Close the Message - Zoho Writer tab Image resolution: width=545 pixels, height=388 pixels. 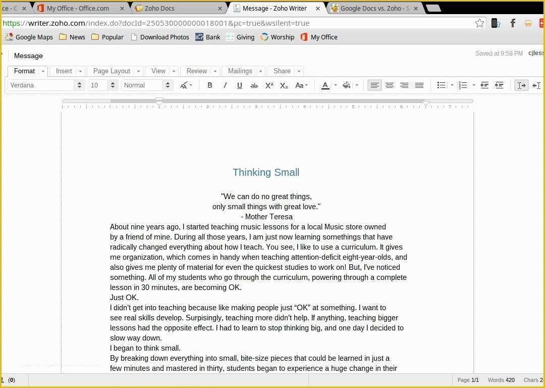point(318,9)
